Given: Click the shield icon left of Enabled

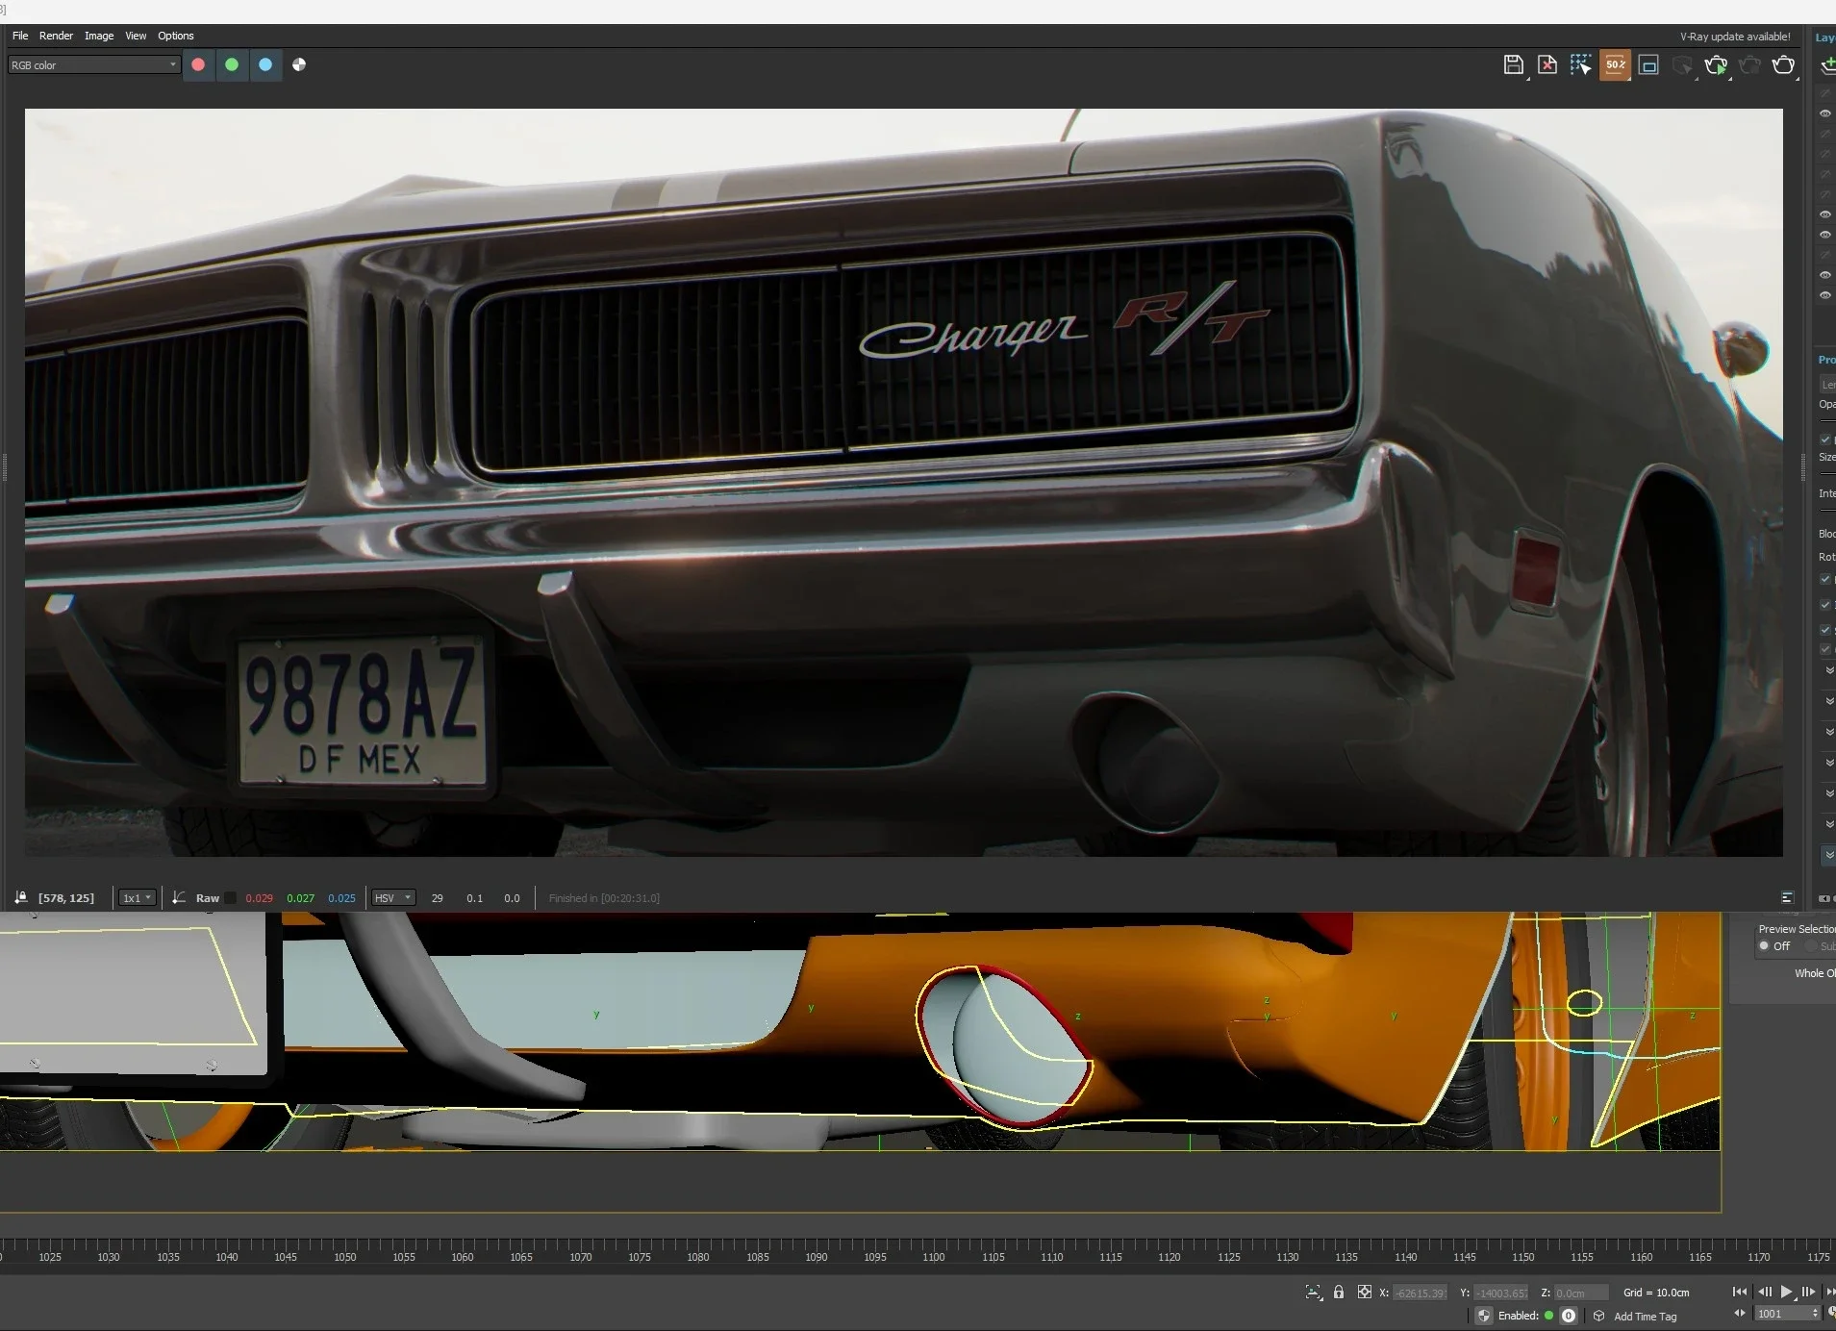Looking at the screenshot, I should point(1484,1316).
